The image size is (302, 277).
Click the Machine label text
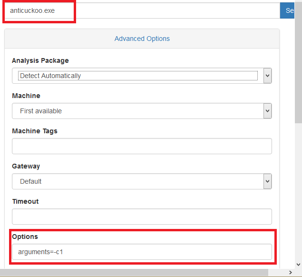(26, 96)
